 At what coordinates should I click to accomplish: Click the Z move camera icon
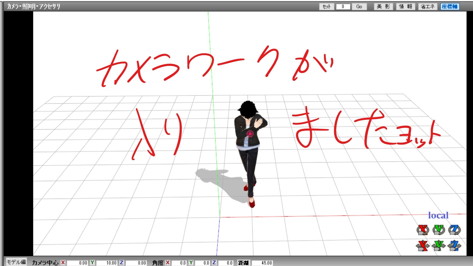pyautogui.click(x=454, y=246)
